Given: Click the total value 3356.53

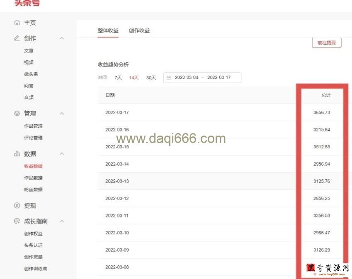Looking at the screenshot, I should click(x=322, y=215).
